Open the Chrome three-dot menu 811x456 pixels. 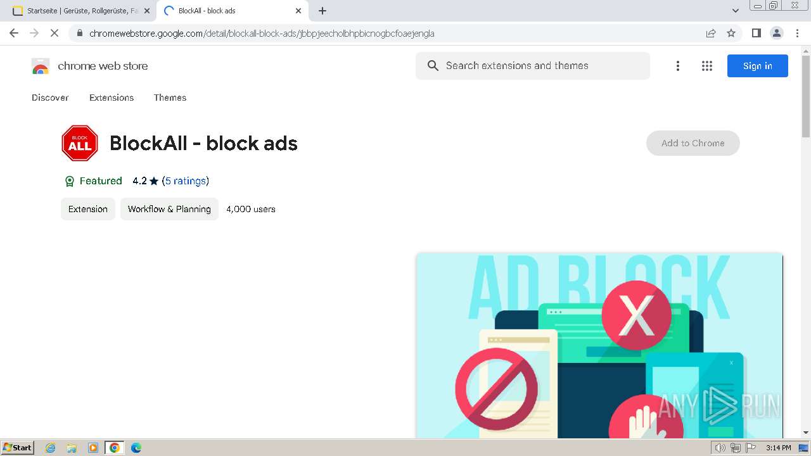(x=797, y=33)
